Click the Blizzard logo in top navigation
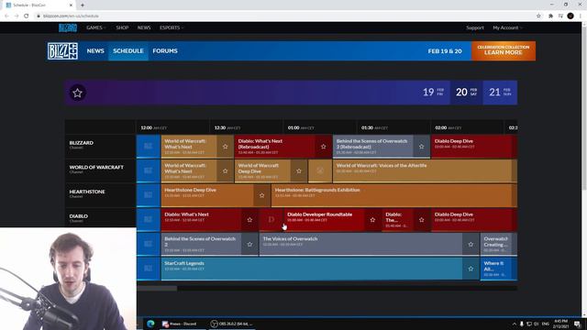This screenshot has width=587, height=330. pyautogui.click(x=68, y=27)
